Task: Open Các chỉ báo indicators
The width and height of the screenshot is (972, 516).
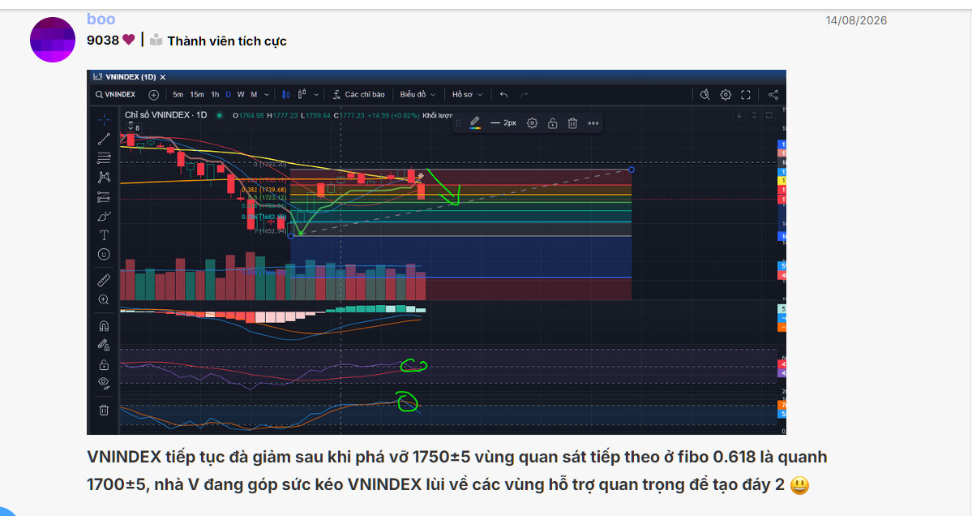Action: click(358, 94)
